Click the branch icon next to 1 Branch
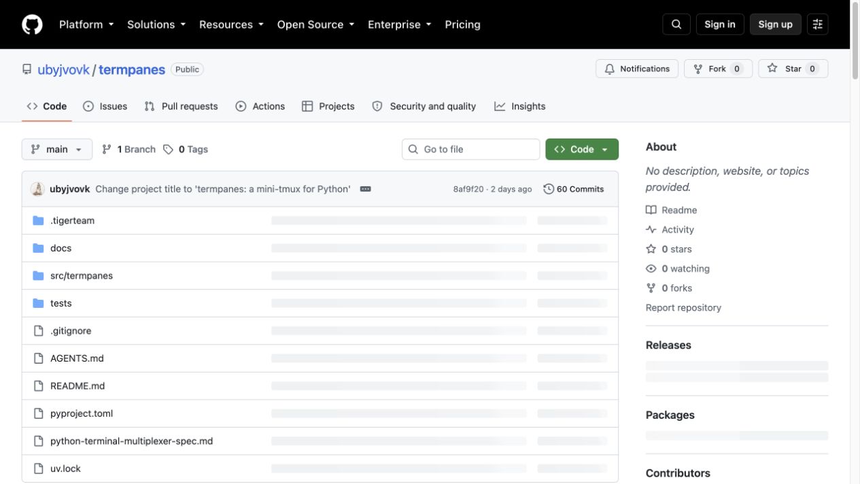Screen dimensions: 860x484 tap(107, 150)
